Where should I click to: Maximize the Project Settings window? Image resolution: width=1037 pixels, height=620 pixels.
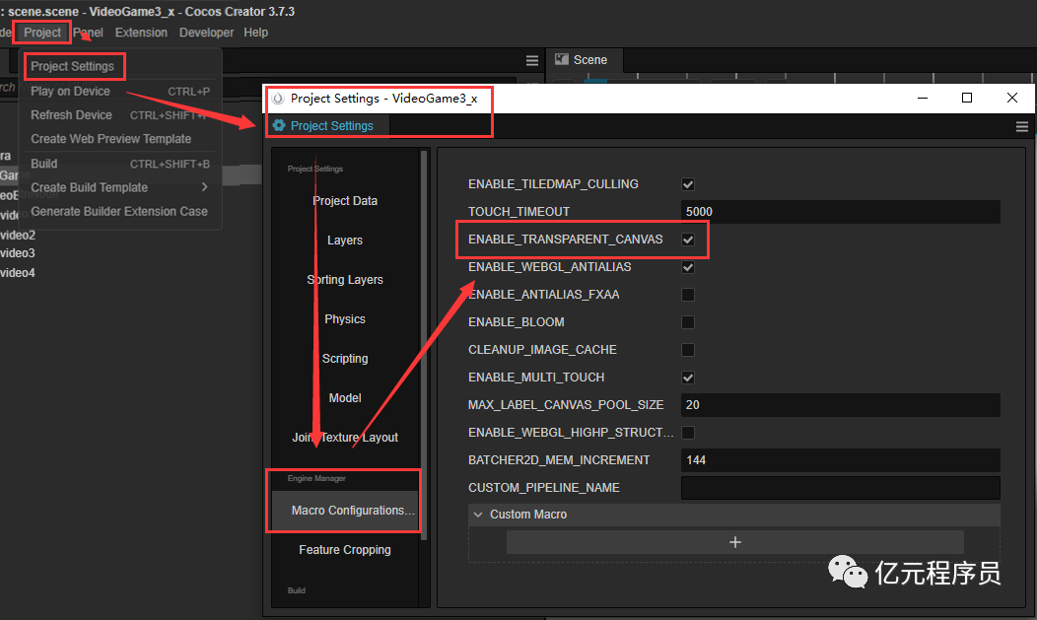(967, 98)
